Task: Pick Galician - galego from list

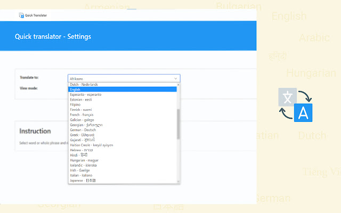Action: (x=123, y=120)
